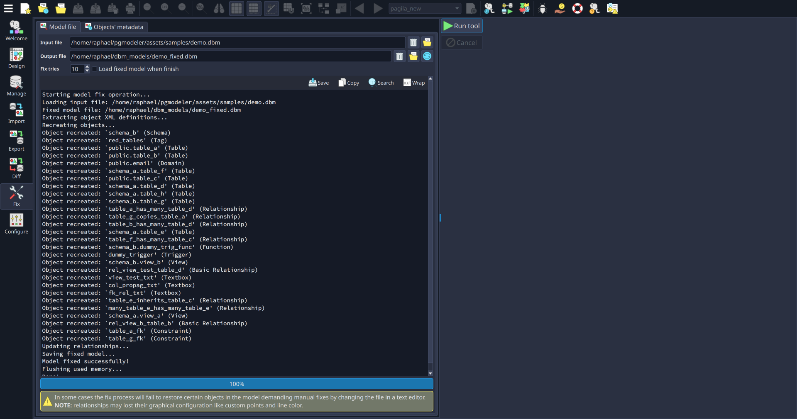Open the hamburger main menu

8,8
